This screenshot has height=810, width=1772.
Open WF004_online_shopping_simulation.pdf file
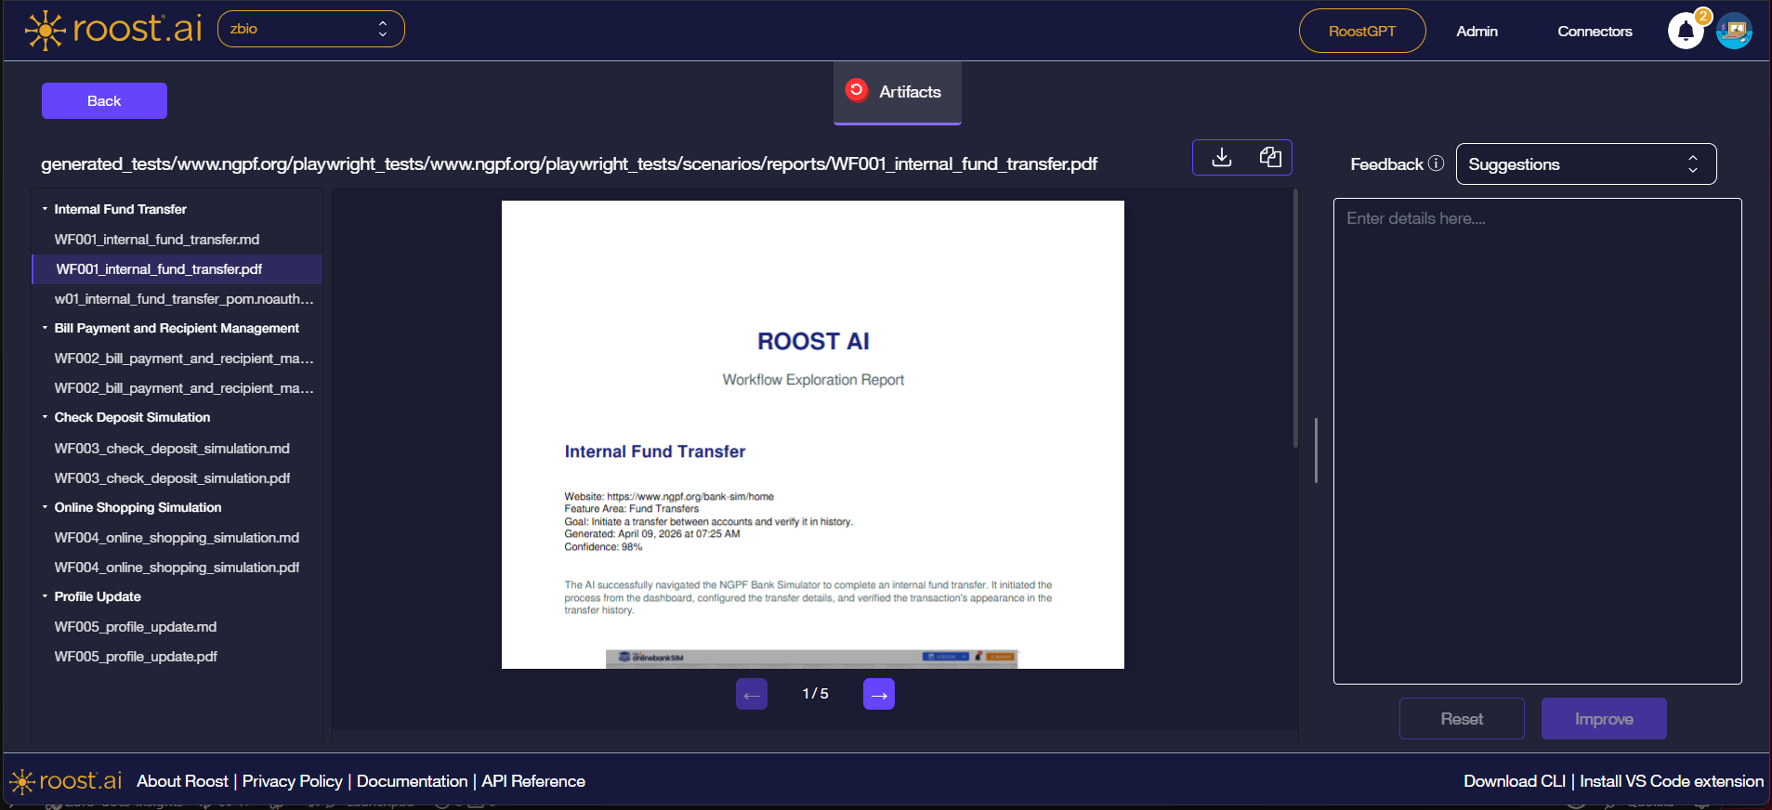point(177,568)
